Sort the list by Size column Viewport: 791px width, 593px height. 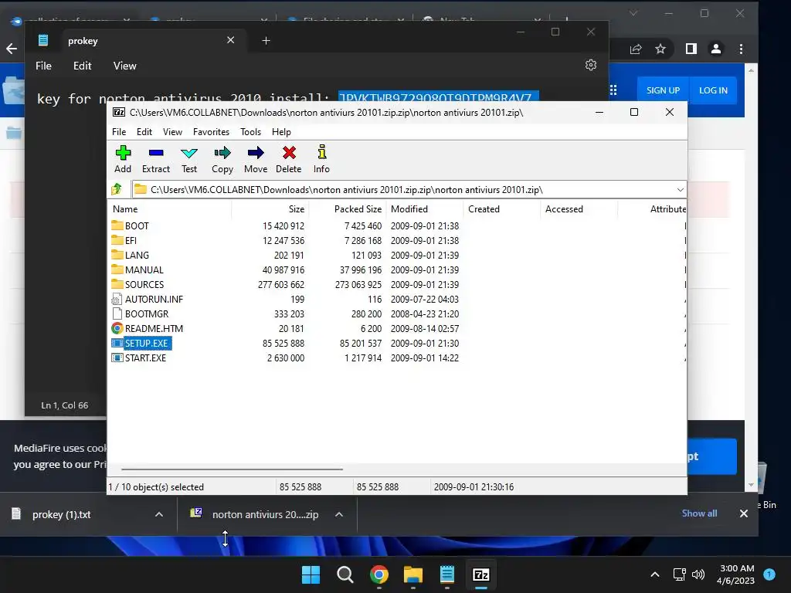click(x=270, y=208)
